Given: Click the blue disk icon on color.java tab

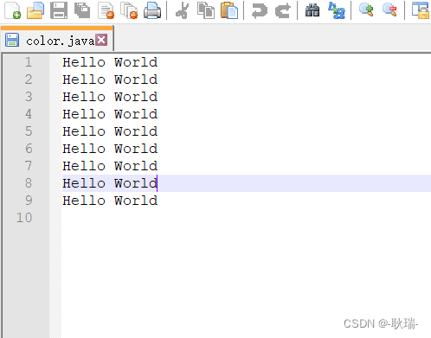Looking at the screenshot, I should pos(12,40).
